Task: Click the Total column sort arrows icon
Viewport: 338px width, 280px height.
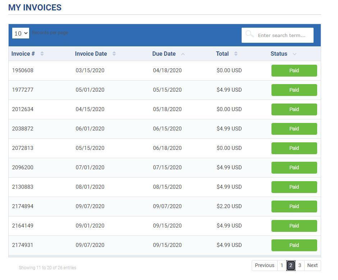Action: pos(236,54)
